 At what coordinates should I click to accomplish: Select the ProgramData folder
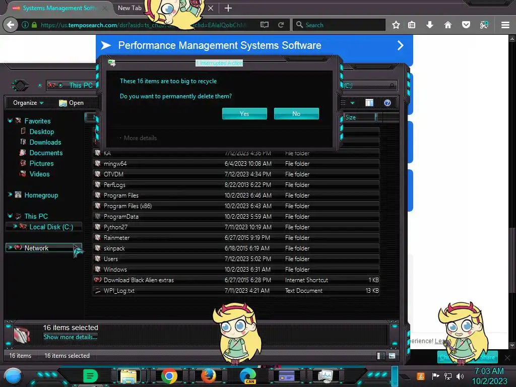click(236, 217)
